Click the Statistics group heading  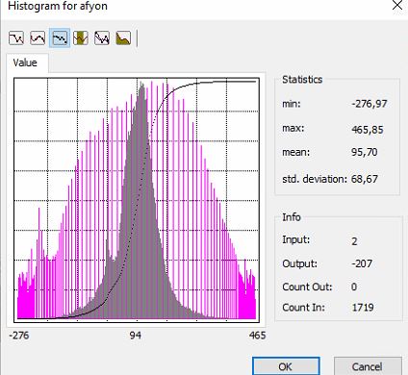(302, 80)
